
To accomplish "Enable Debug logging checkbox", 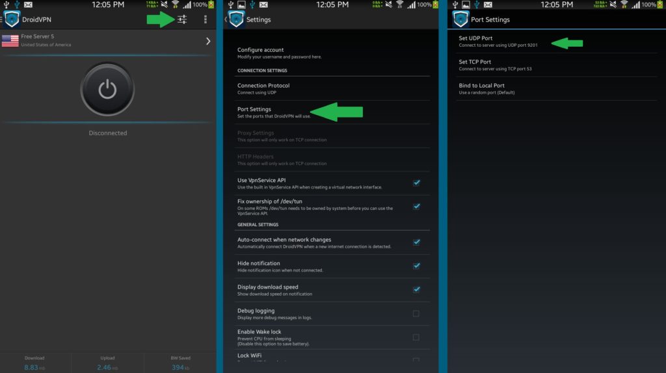I will pos(416,314).
